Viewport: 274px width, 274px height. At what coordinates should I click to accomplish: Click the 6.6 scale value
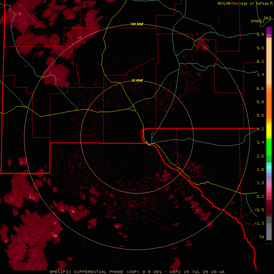(260, 88)
